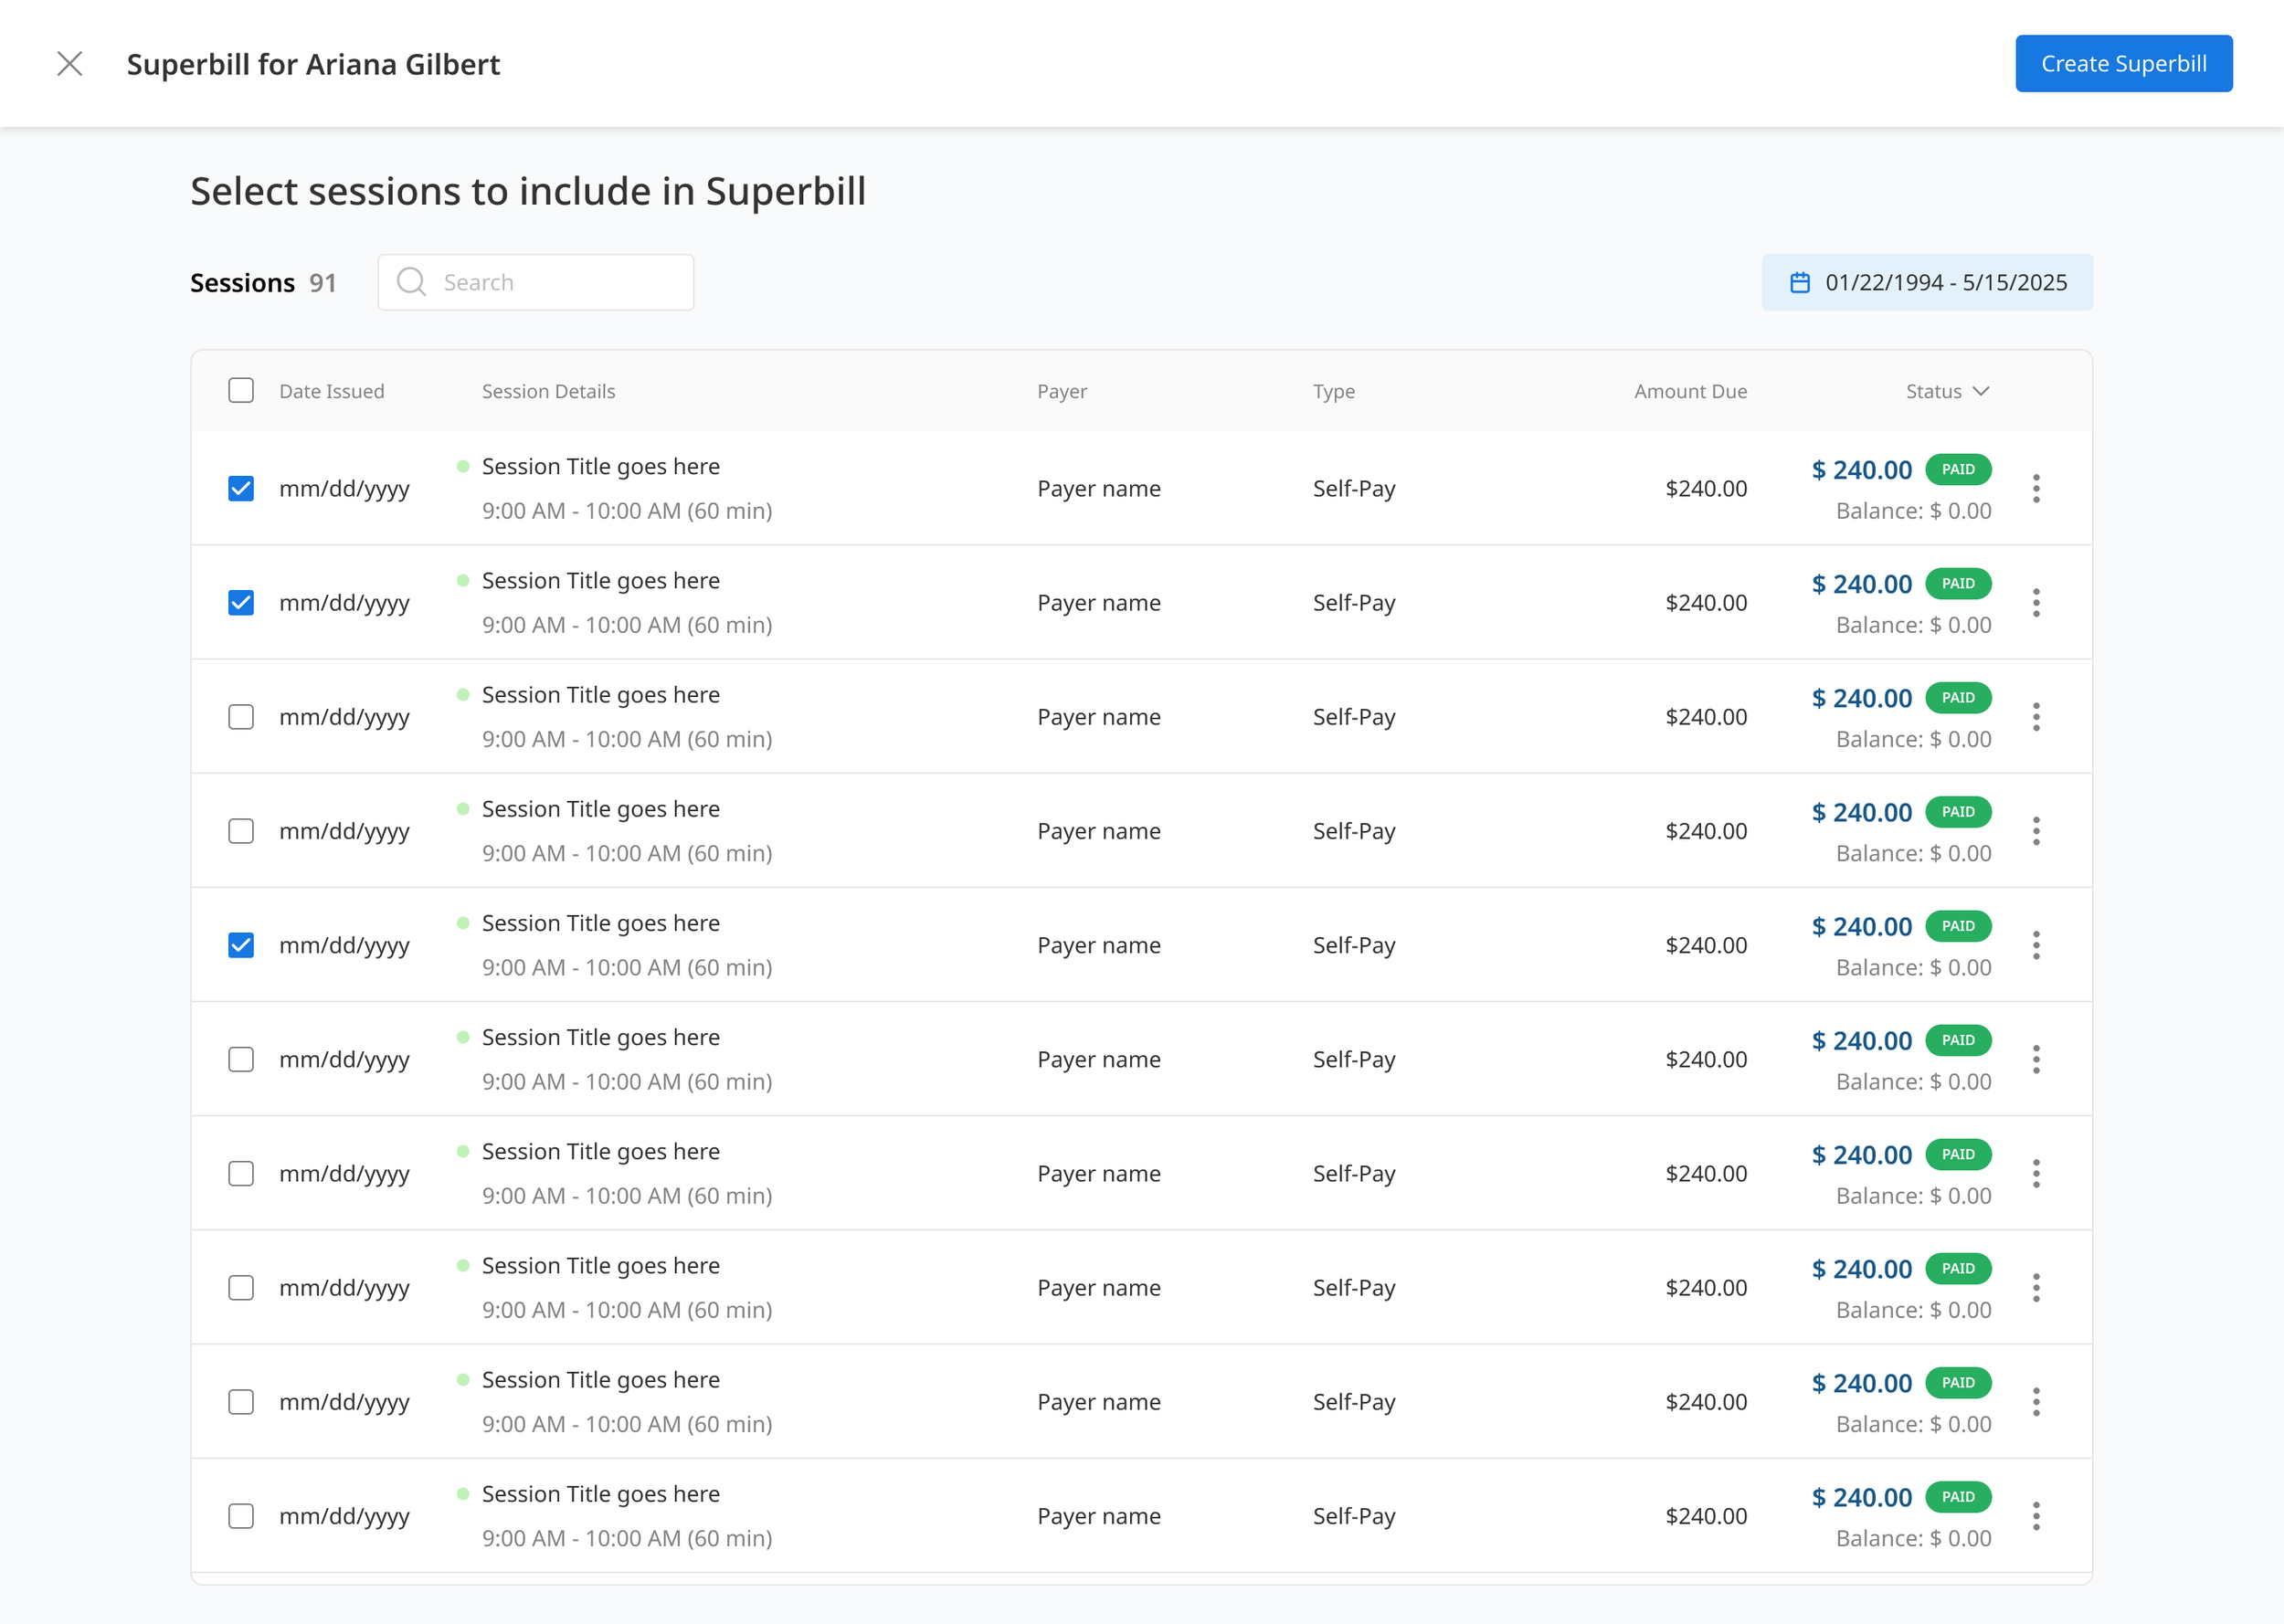This screenshot has width=2284, height=1624.
Task: Open three-dot menu for eighth session row
Action: (2035, 1288)
